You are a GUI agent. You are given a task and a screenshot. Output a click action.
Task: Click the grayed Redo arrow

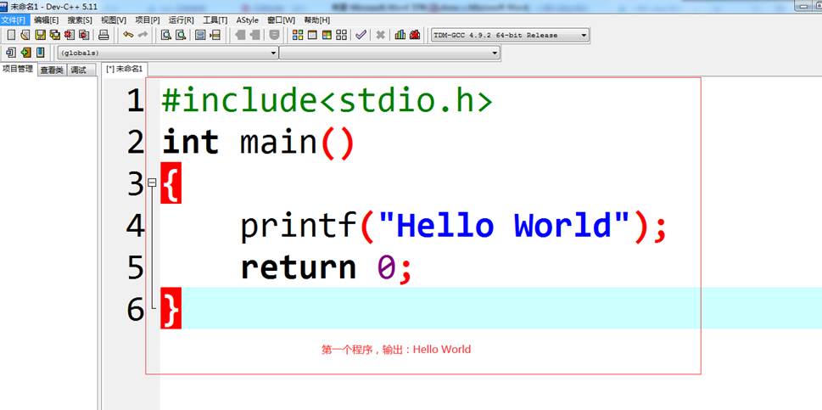pos(143,35)
